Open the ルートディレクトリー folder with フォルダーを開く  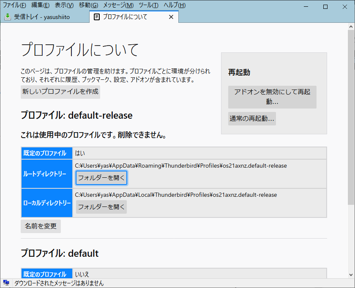[101, 178]
